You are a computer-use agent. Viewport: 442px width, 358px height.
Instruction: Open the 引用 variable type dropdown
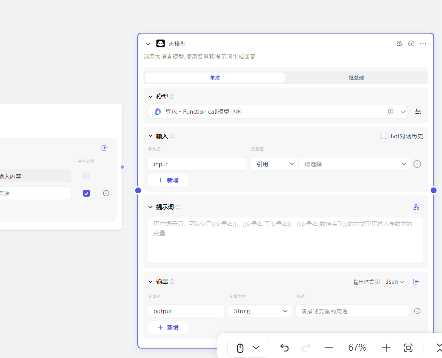pyautogui.click(x=275, y=164)
